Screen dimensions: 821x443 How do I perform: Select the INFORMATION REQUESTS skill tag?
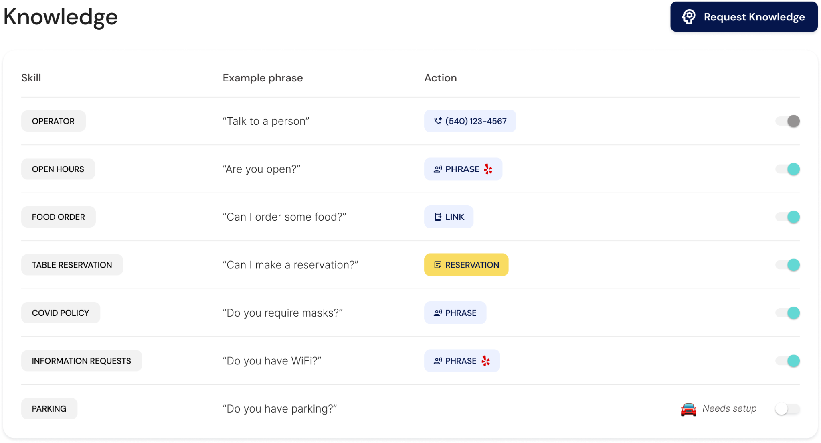tap(81, 361)
